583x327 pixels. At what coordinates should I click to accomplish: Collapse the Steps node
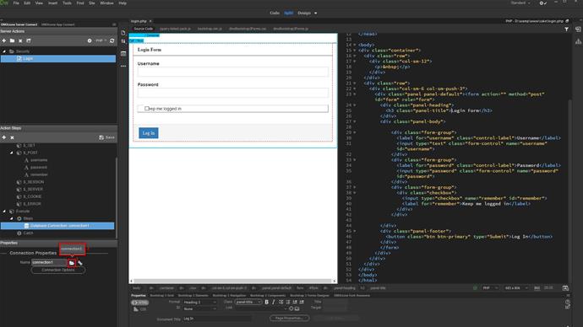click(12, 218)
